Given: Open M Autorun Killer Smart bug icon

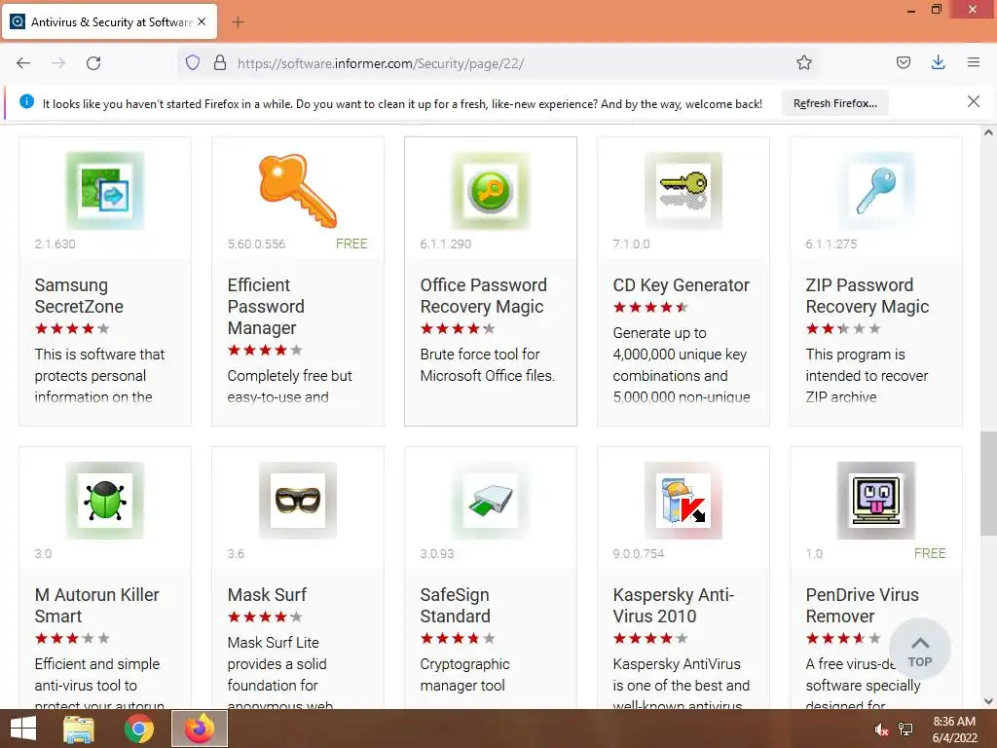Looking at the screenshot, I should point(105,501).
